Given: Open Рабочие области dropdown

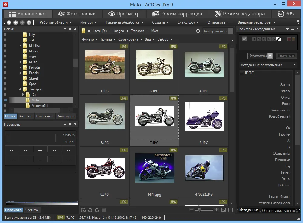Looking at the screenshot, I should coord(55,22).
